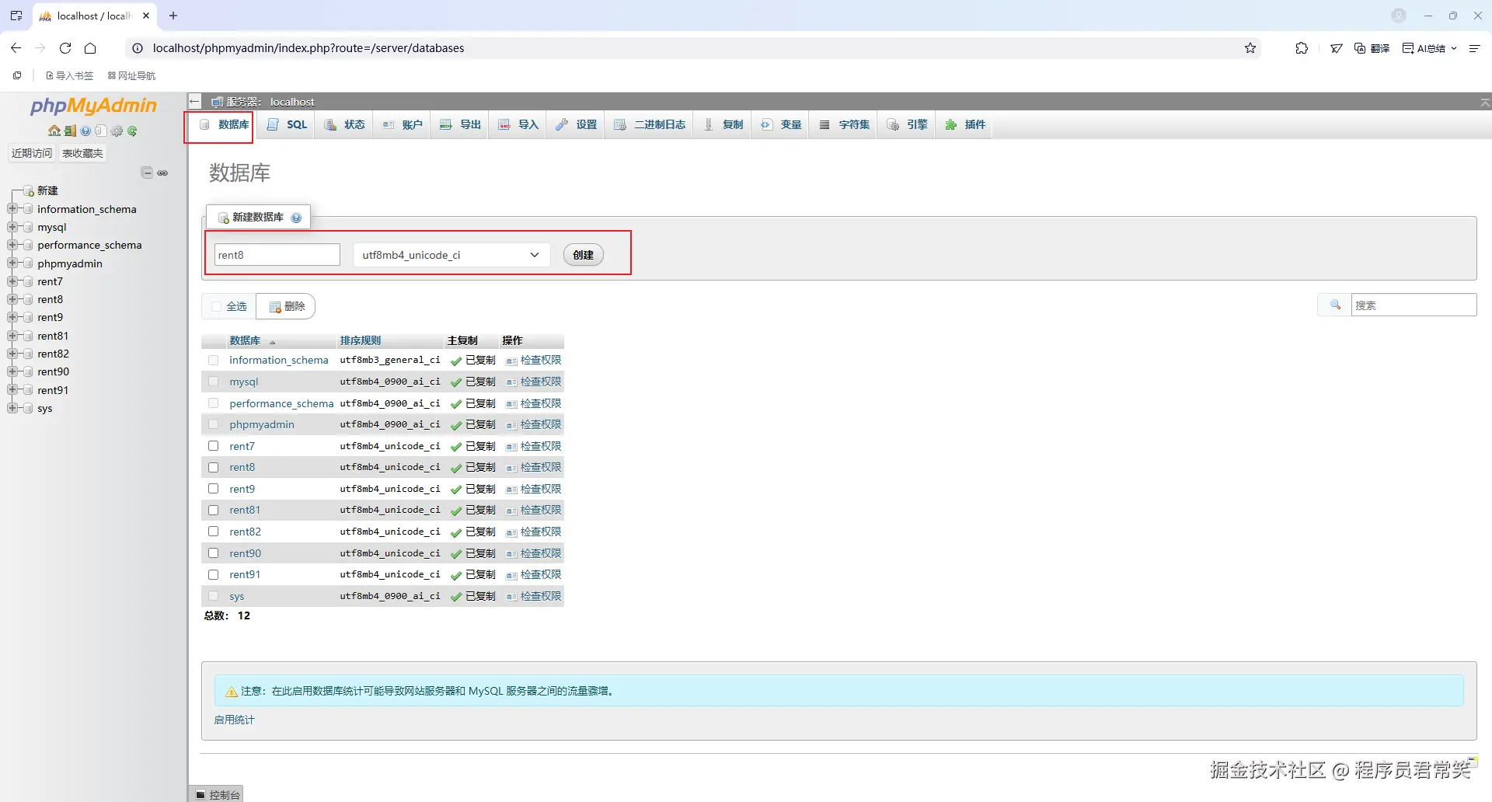This screenshot has height=802, width=1492.
Task: Open the SQL tab
Action: (x=287, y=124)
